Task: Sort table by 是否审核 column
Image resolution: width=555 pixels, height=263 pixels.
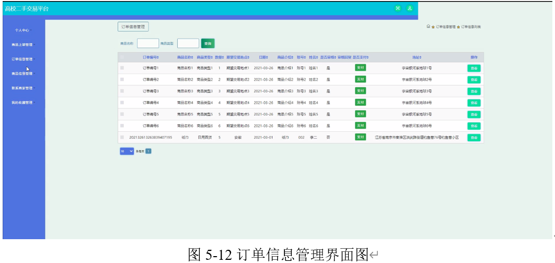Action: tap(328, 57)
